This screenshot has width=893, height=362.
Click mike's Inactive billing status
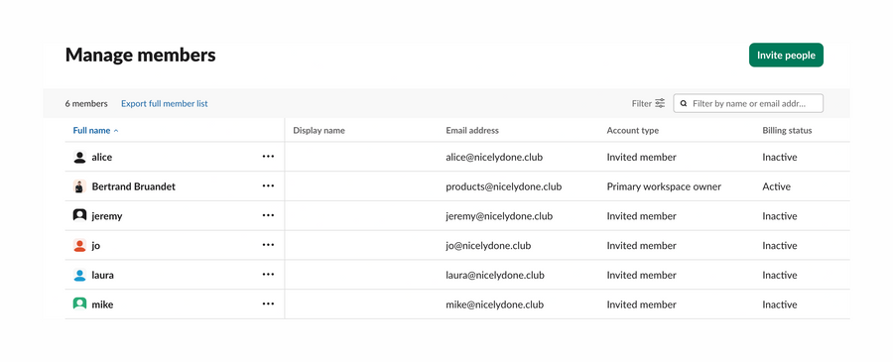click(780, 305)
